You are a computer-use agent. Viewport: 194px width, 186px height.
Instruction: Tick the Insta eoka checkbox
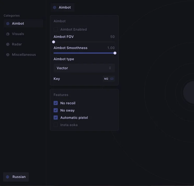point(56,125)
